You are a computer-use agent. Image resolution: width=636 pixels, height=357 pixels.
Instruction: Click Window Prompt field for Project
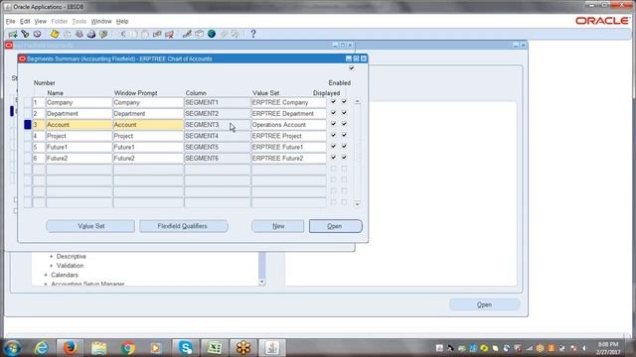[148, 136]
